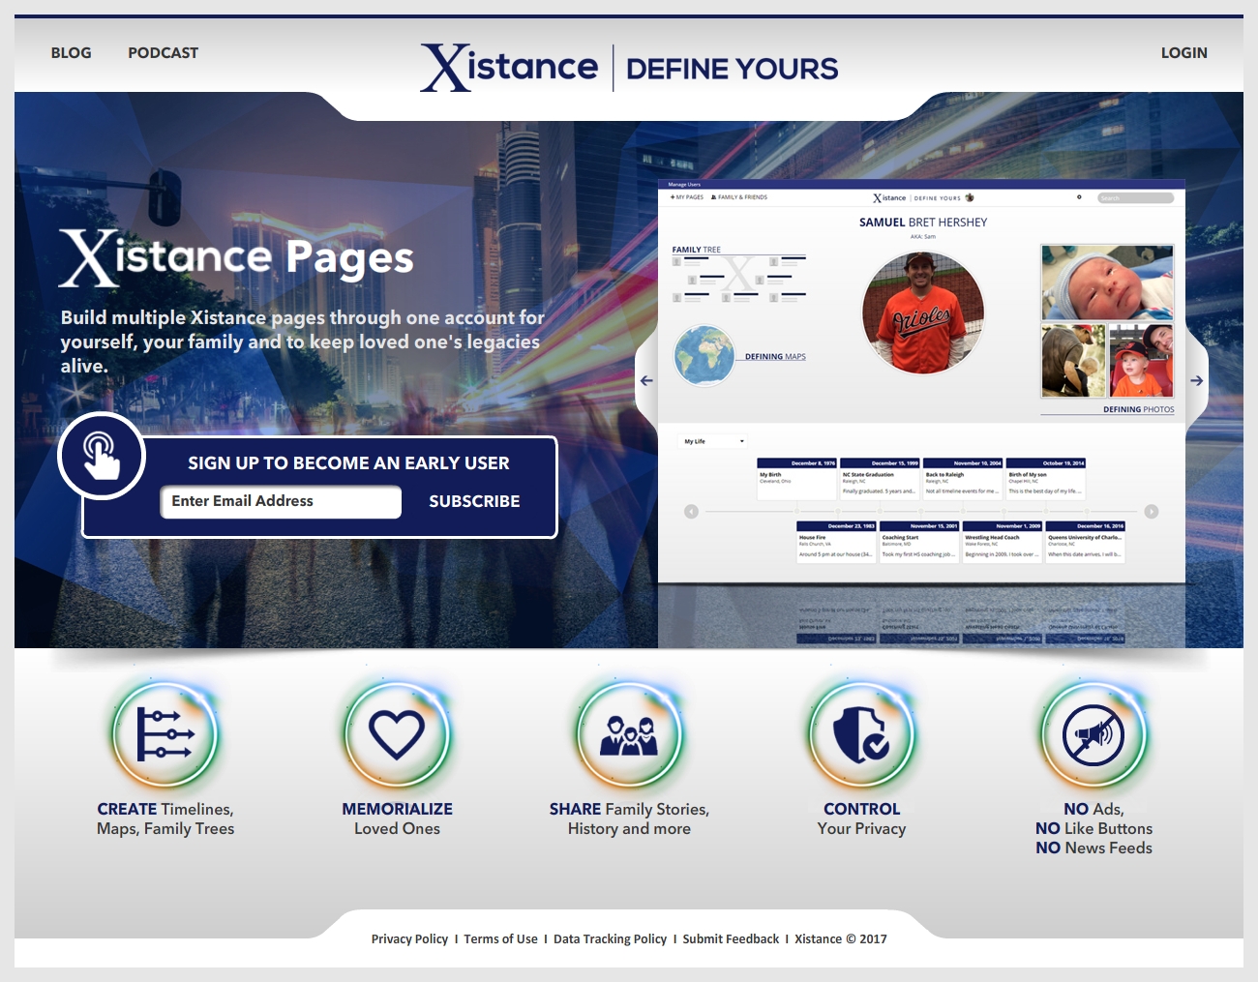
Task: Open the BLOG page
Action: coord(71,53)
